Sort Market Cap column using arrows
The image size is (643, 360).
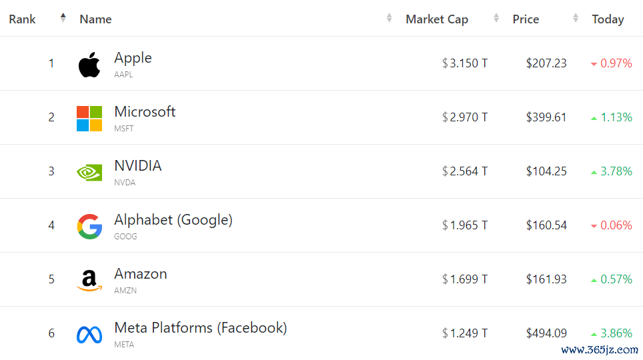[496, 17]
